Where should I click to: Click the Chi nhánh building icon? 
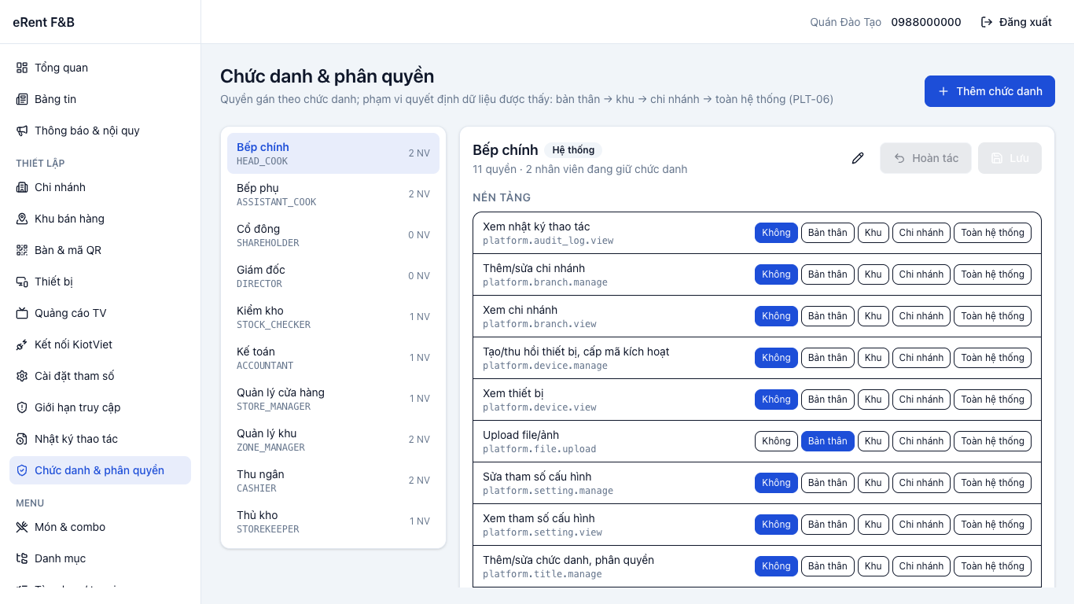click(22, 187)
